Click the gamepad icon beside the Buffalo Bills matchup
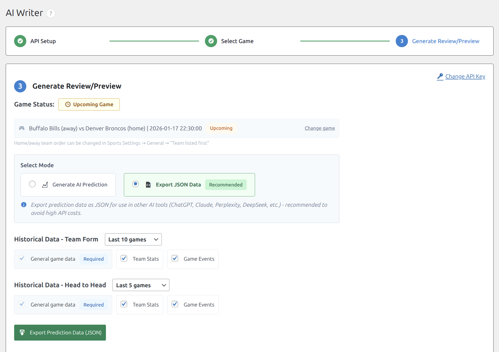The image size is (499, 352). click(22, 128)
